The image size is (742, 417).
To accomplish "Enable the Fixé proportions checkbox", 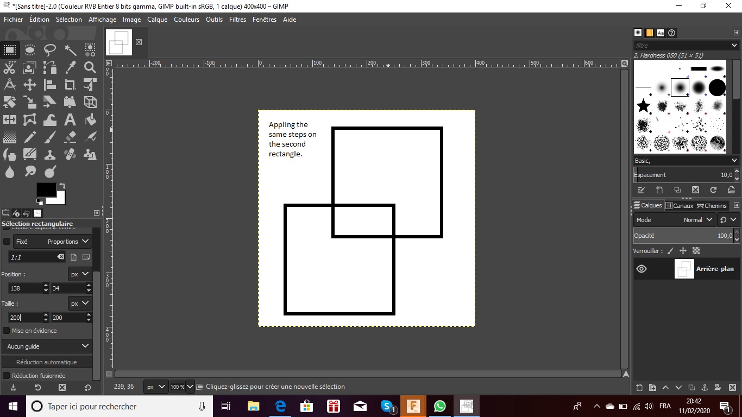I will coord(7,242).
